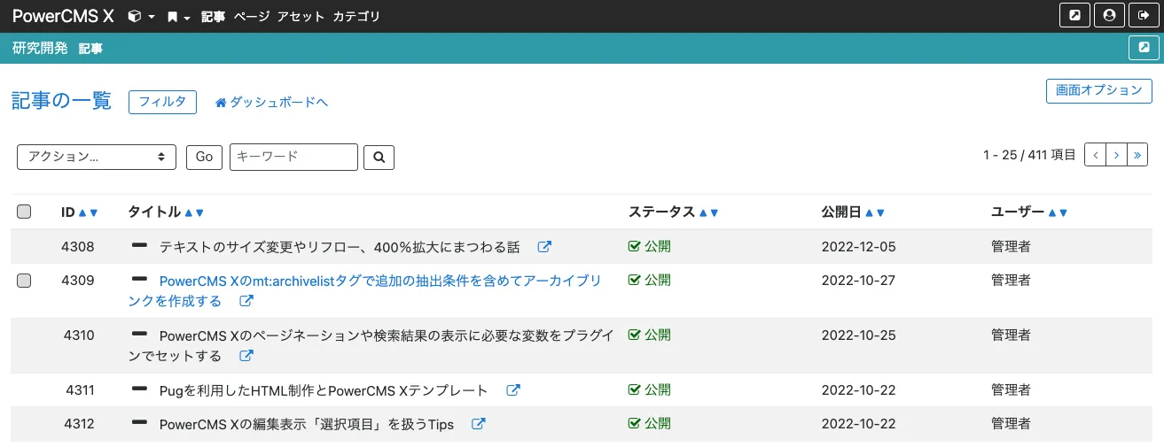Follow the ダッシュボードへ link
This screenshot has height=447, width=1164.
[272, 103]
